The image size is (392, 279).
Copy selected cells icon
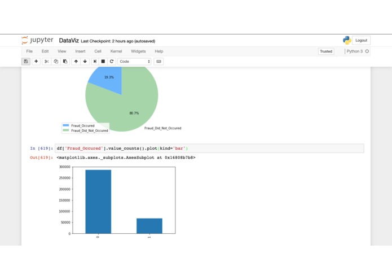[x=56, y=62]
